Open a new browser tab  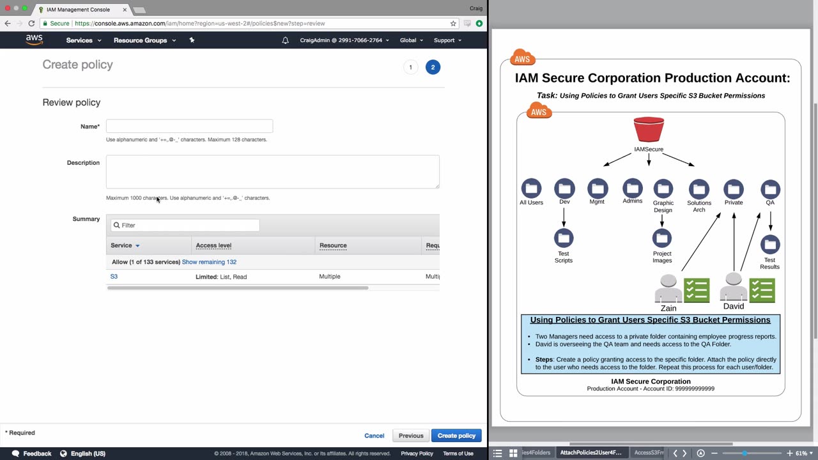139,10
